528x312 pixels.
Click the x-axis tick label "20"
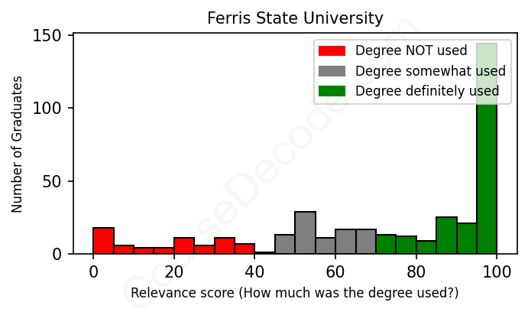coord(174,271)
